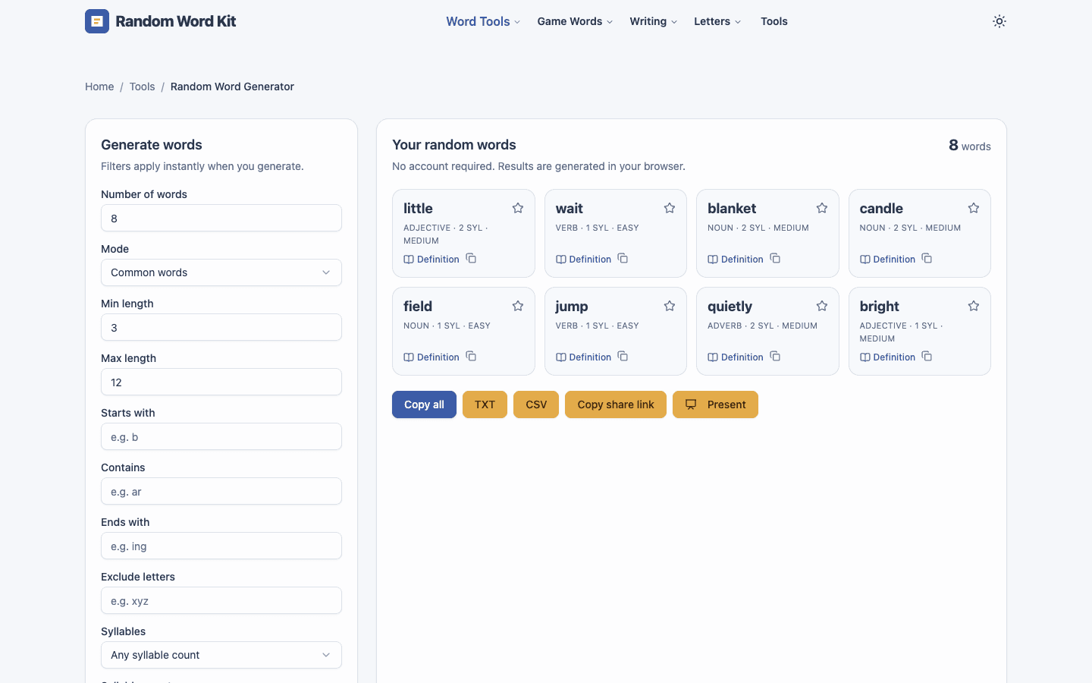Image resolution: width=1092 pixels, height=683 pixels.
Task: Expand the Letters menu
Action: coord(717,21)
